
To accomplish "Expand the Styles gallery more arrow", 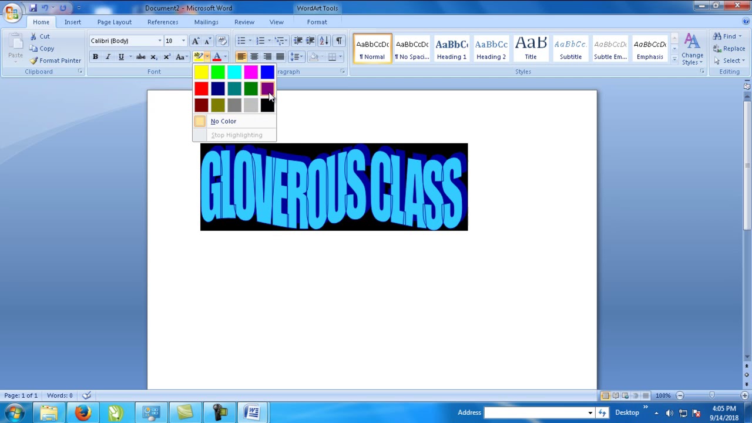I will [x=674, y=59].
